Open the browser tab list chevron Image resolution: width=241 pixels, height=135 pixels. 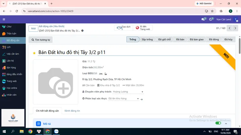[x=3, y=4]
